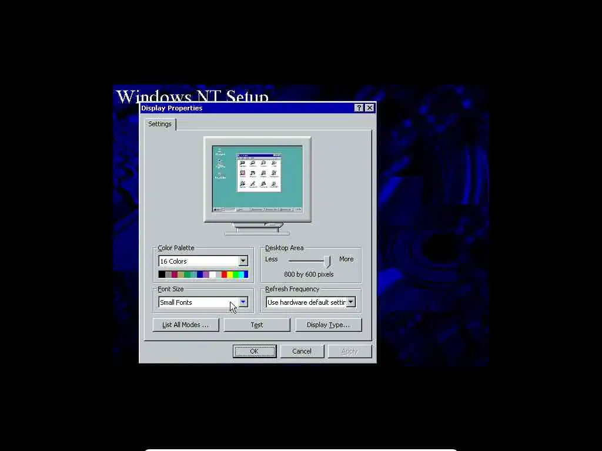This screenshot has height=451, width=602.
Task: Open the Refresh Frequency dropdown arrow
Action: (350, 302)
